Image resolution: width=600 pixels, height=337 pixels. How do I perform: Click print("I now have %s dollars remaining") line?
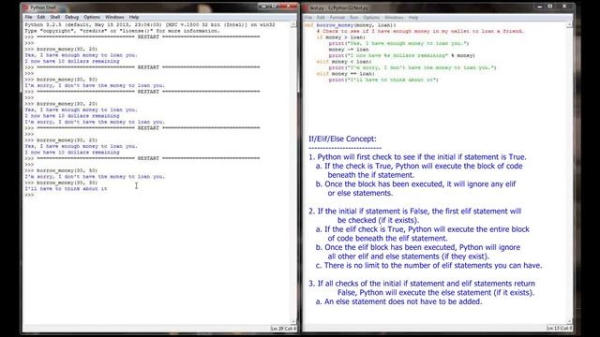[x=402, y=55]
